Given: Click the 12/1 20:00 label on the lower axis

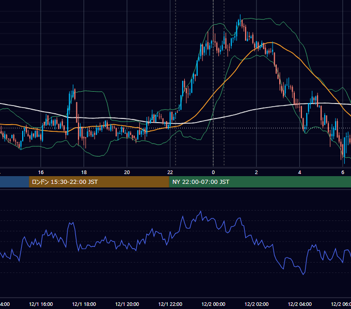Looking at the screenshot, I should [x=127, y=304].
